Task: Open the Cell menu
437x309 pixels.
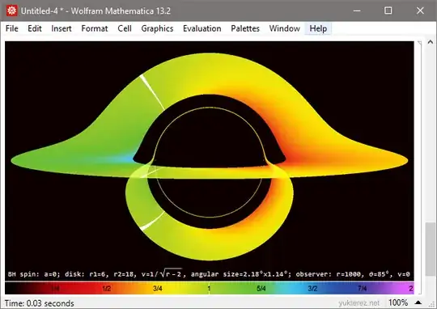Action: click(125, 28)
